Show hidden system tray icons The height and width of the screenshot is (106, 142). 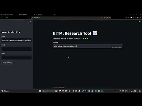[115, 91]
